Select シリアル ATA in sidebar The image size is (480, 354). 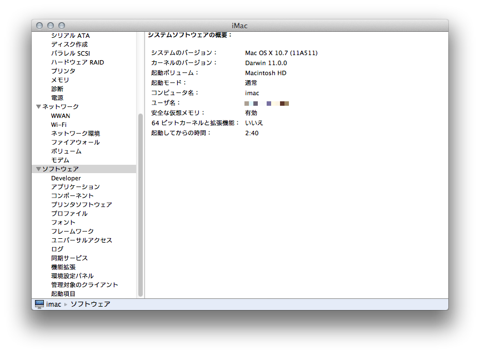[71, 36]
